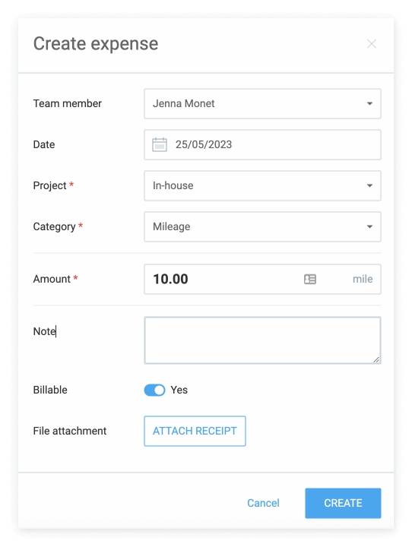
Task: Click inside the Note text area
Action: (262, 340)
